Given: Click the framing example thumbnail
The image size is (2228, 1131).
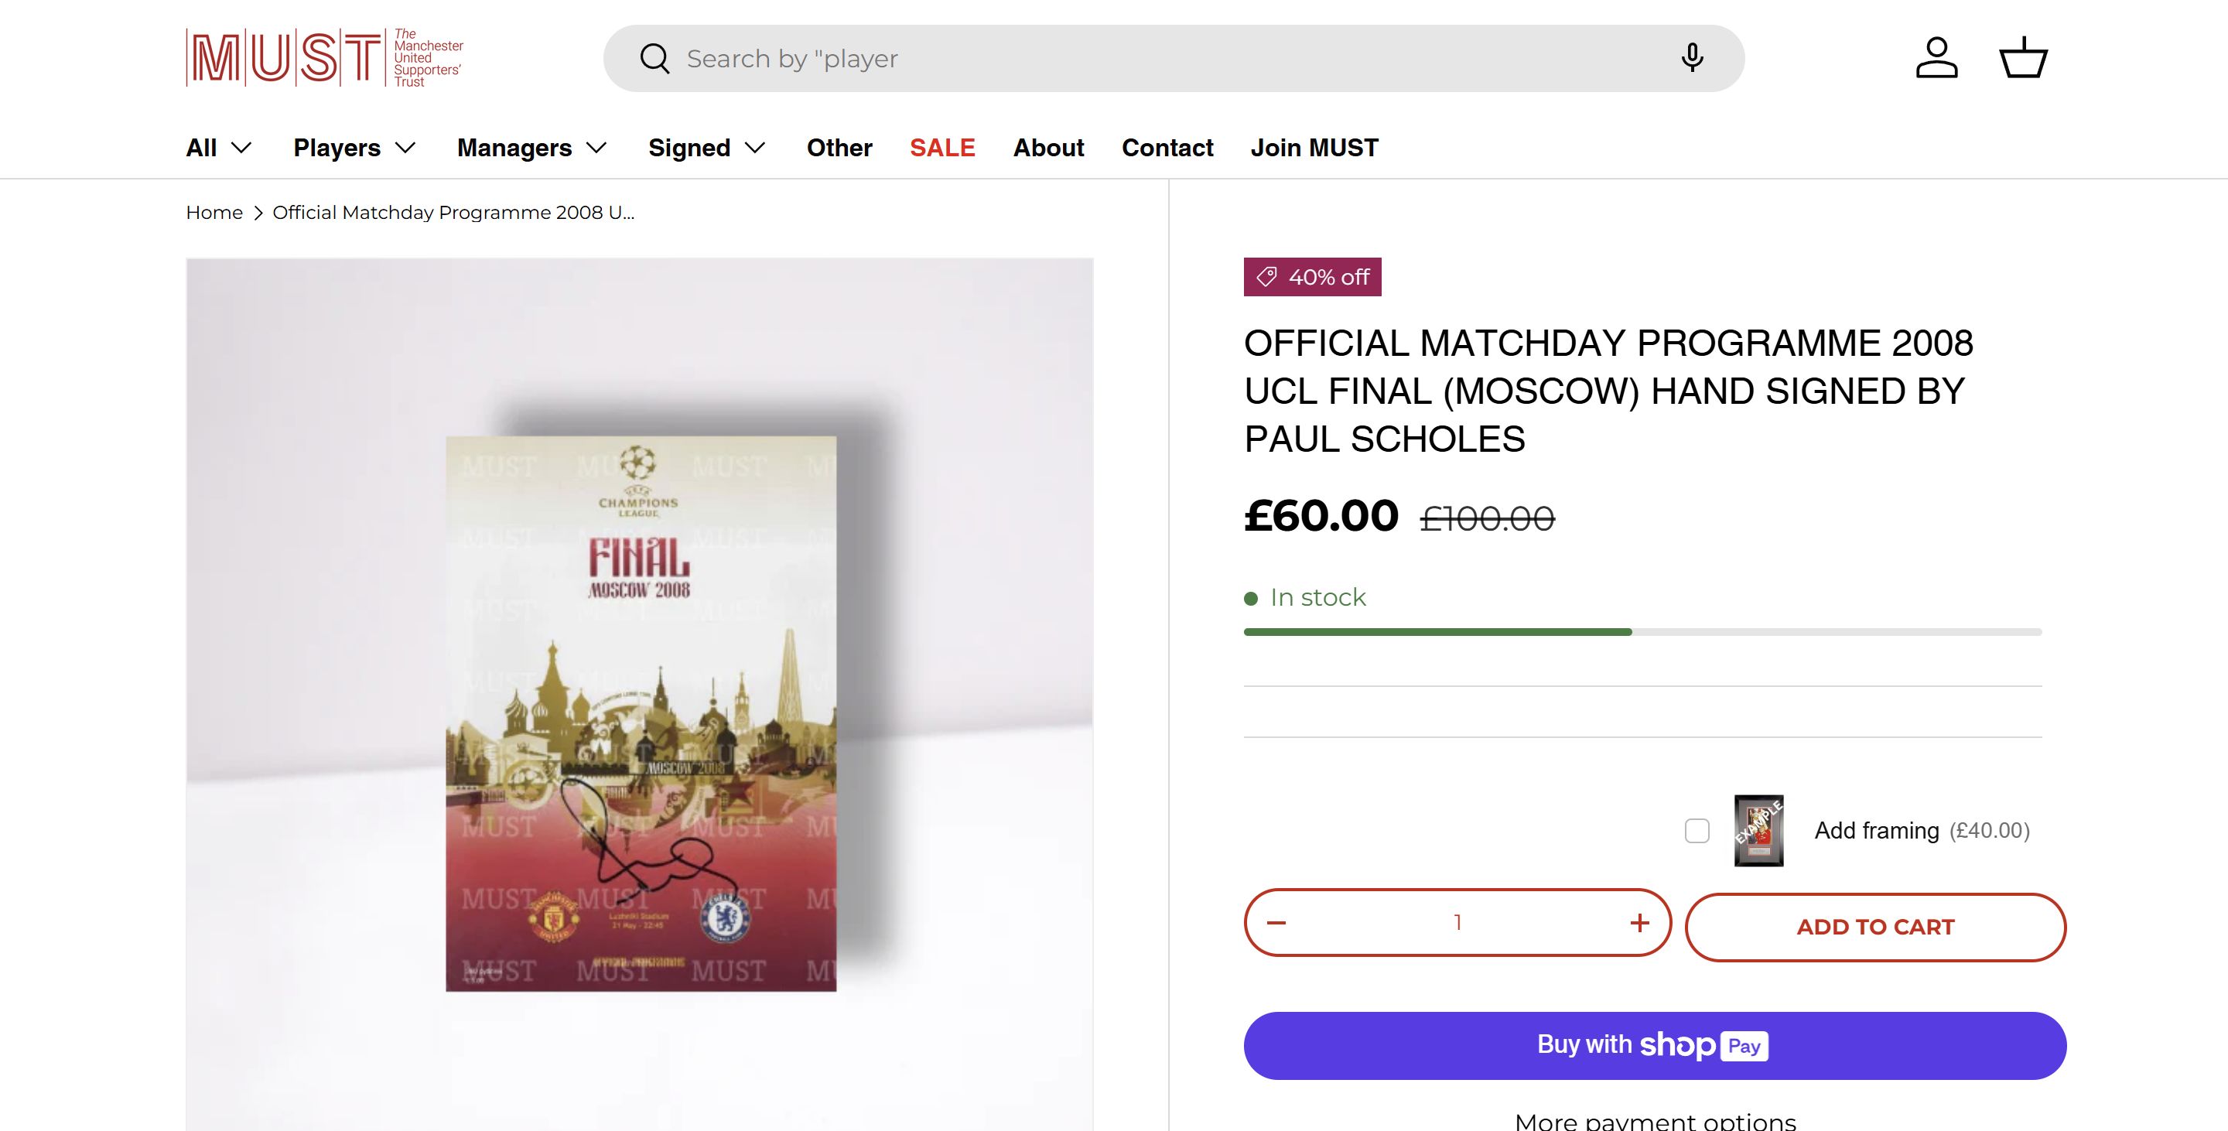Looking at the screenshot, I should point(1758,830).
